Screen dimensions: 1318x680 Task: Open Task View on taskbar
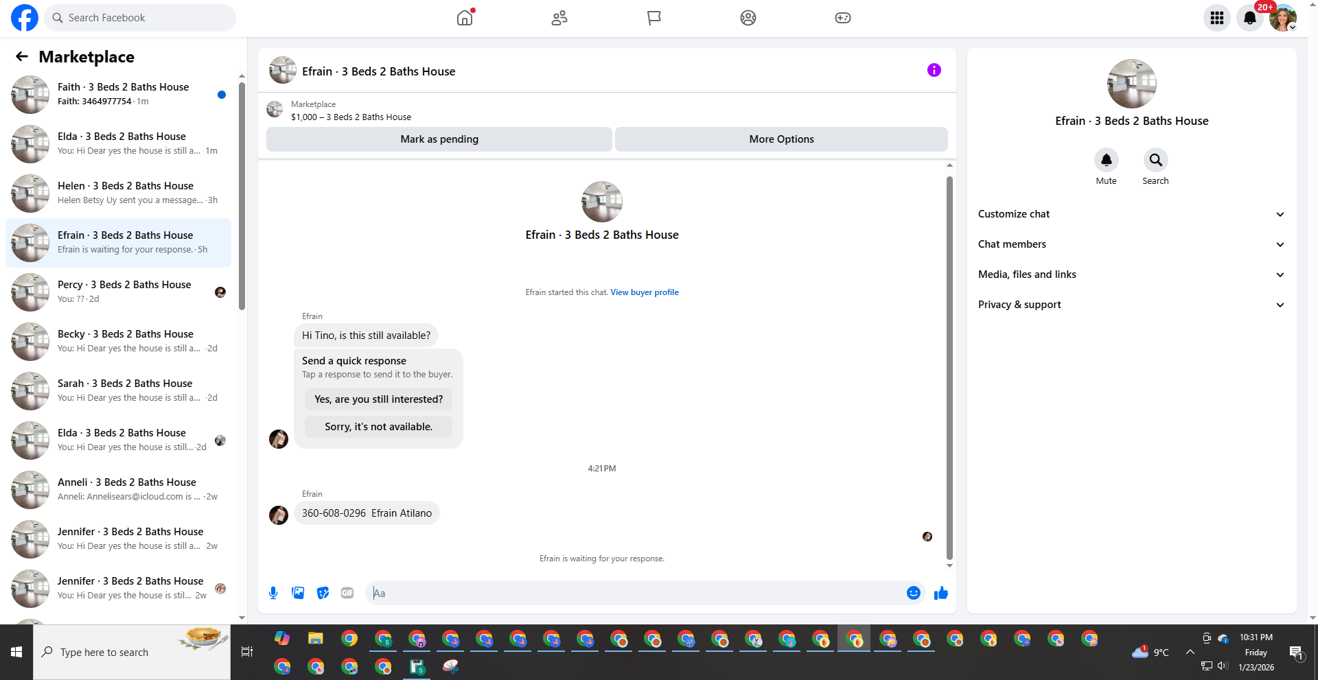click(247, 652)
